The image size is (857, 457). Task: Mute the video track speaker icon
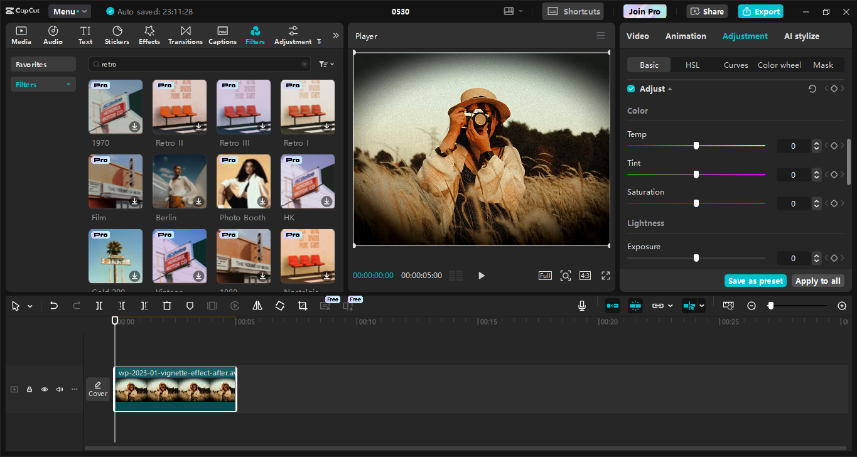coord(59,389)
